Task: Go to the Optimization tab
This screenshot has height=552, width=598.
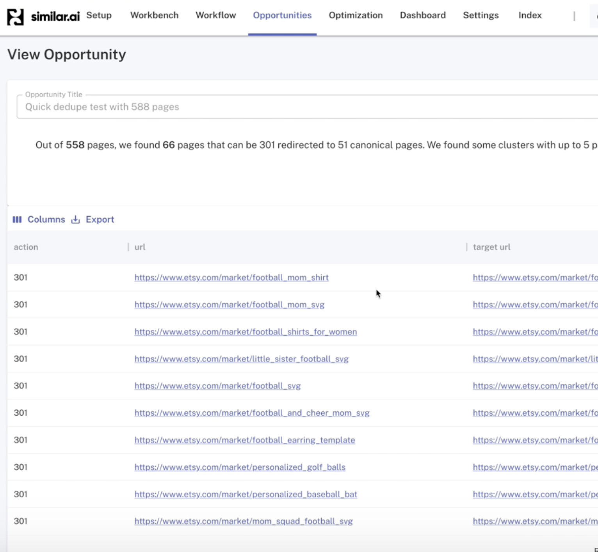Action: [356, 15]
